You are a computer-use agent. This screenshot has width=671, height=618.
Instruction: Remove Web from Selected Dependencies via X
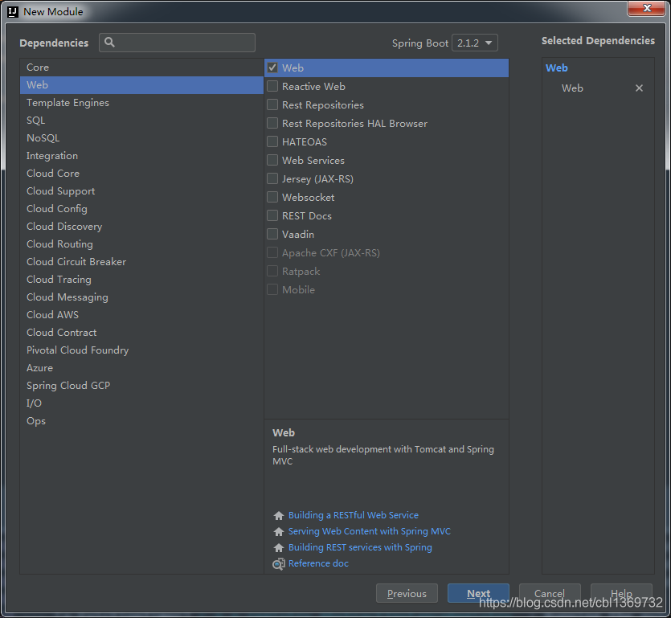[639, 88]
